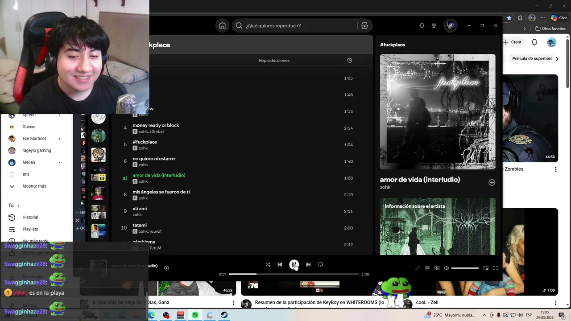
Task: Open the lyrics microphone icon
Action: [x=418, y=268]
